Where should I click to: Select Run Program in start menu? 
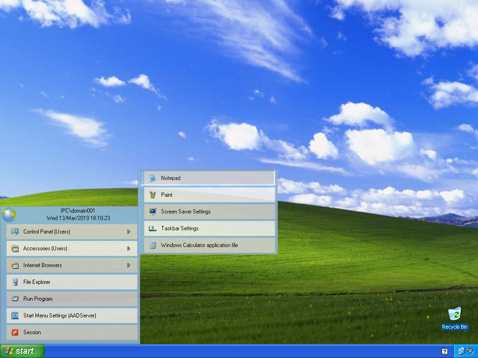pyautogui.click(x=38, y=299)
